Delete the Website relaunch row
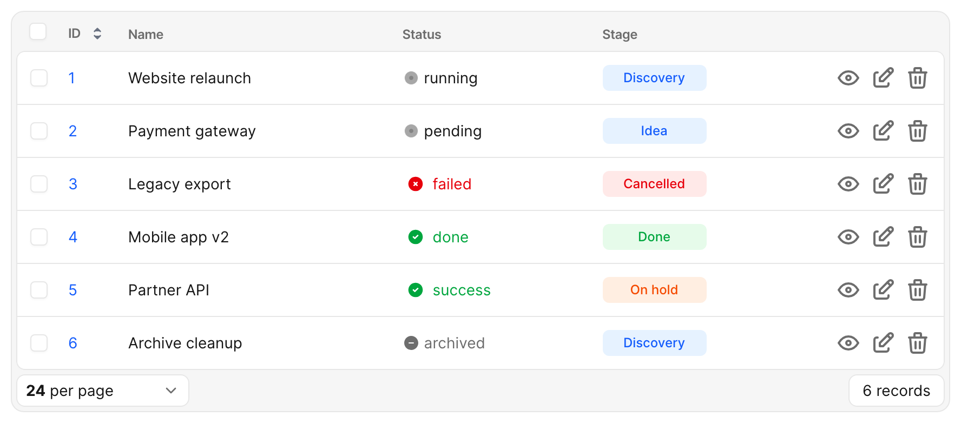This screenshot has width=961, height=423. (918, 78)
